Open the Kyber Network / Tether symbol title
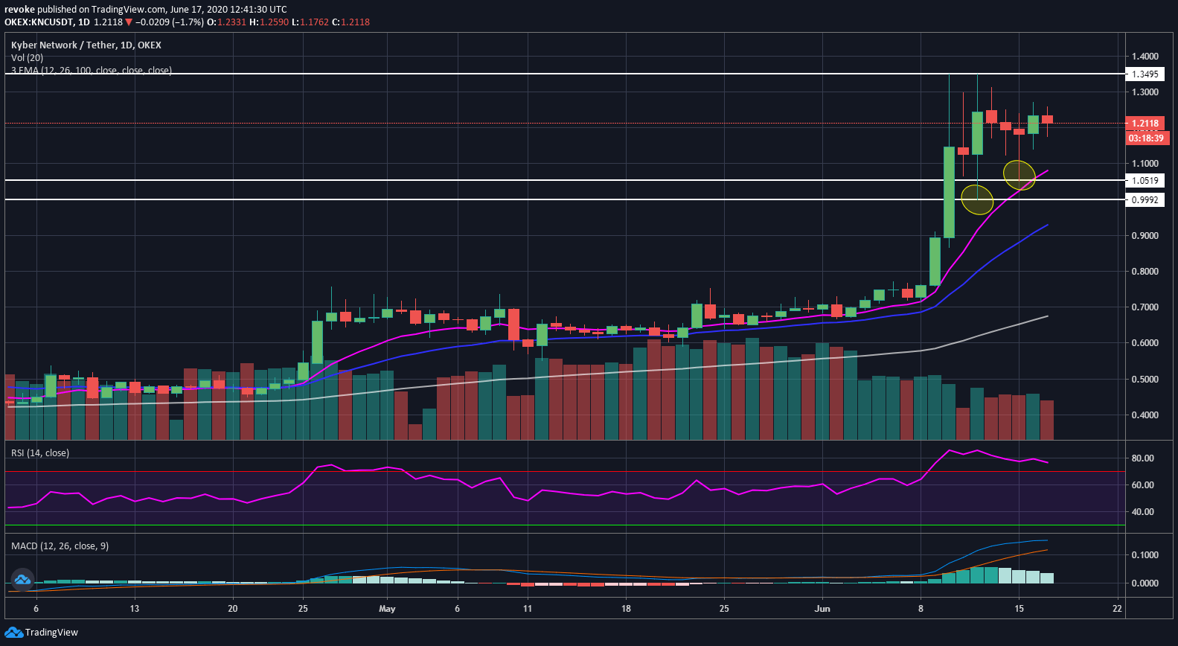Screen dimensions: 1178x646 pos(86,45)
